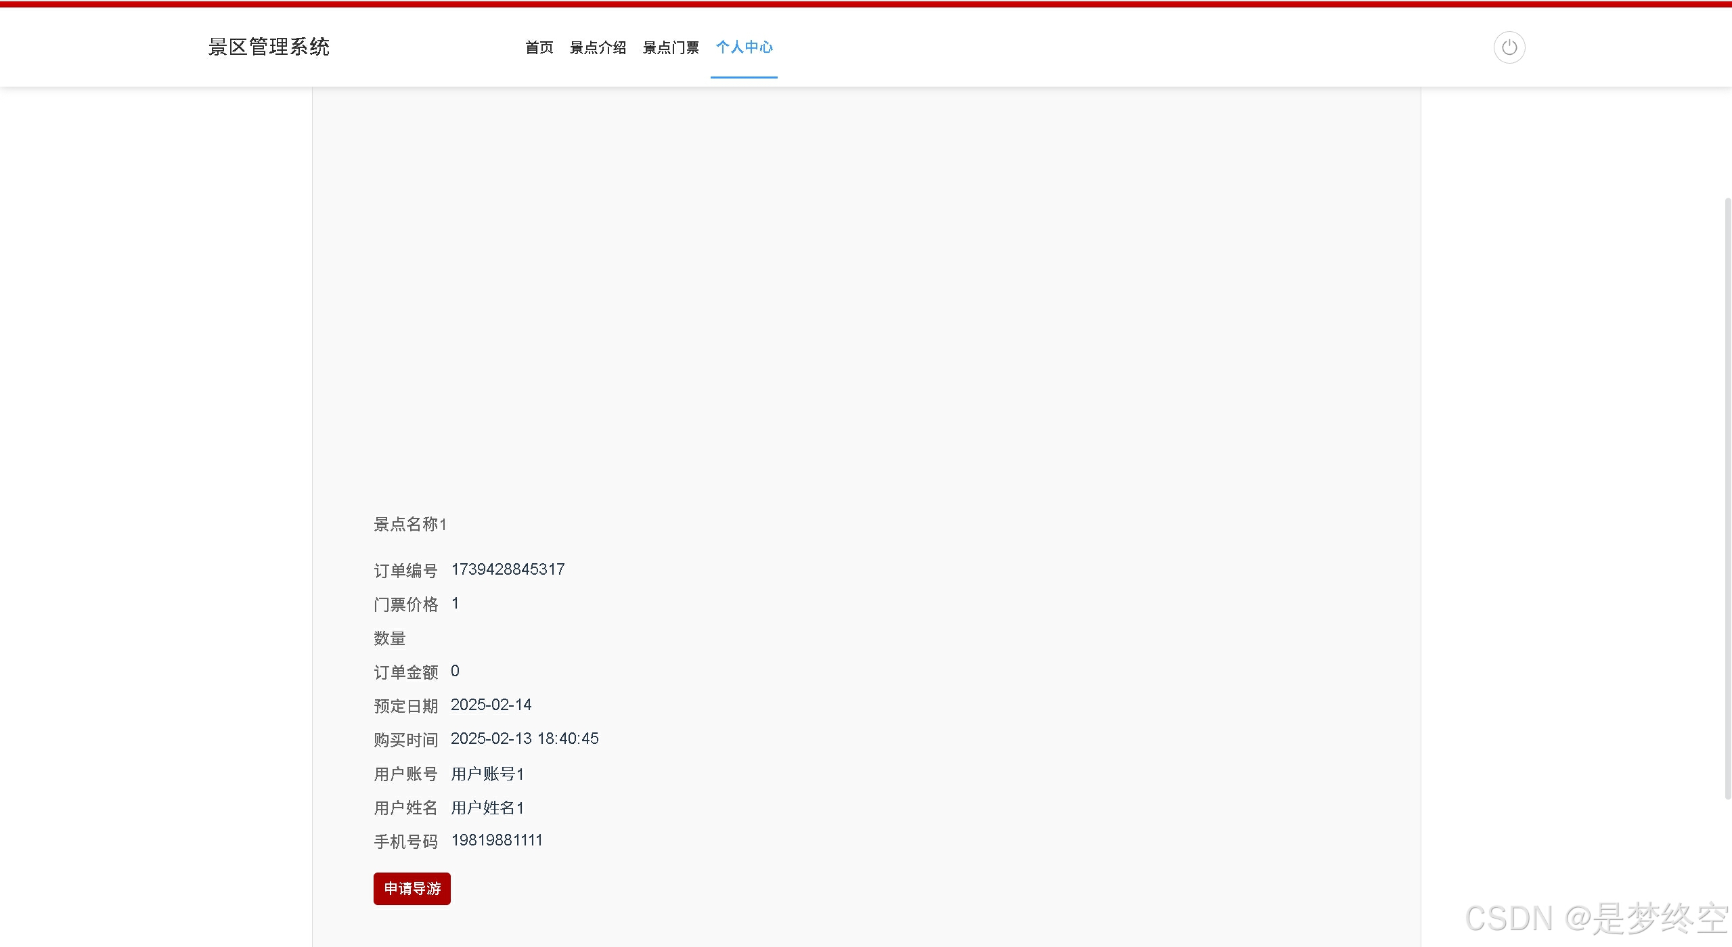The height and width of the screenshot is (947, 1732).
Task: Click the power logout icon
Action: coord(1509,47)
